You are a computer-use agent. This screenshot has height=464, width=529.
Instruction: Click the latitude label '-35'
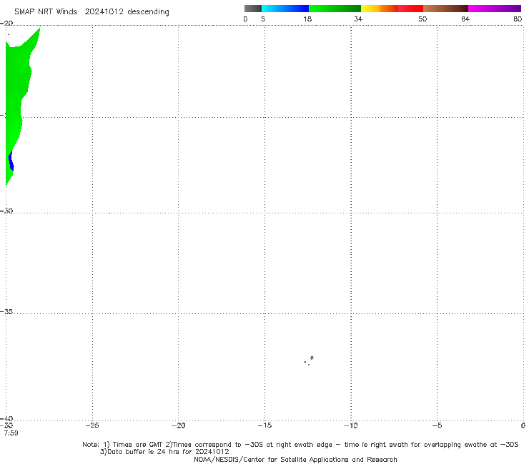[6, 311]
